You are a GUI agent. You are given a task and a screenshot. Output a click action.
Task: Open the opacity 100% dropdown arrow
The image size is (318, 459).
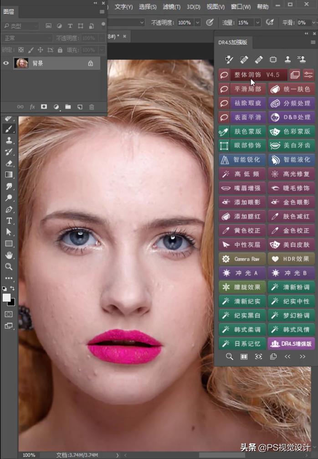coord(198,22)
